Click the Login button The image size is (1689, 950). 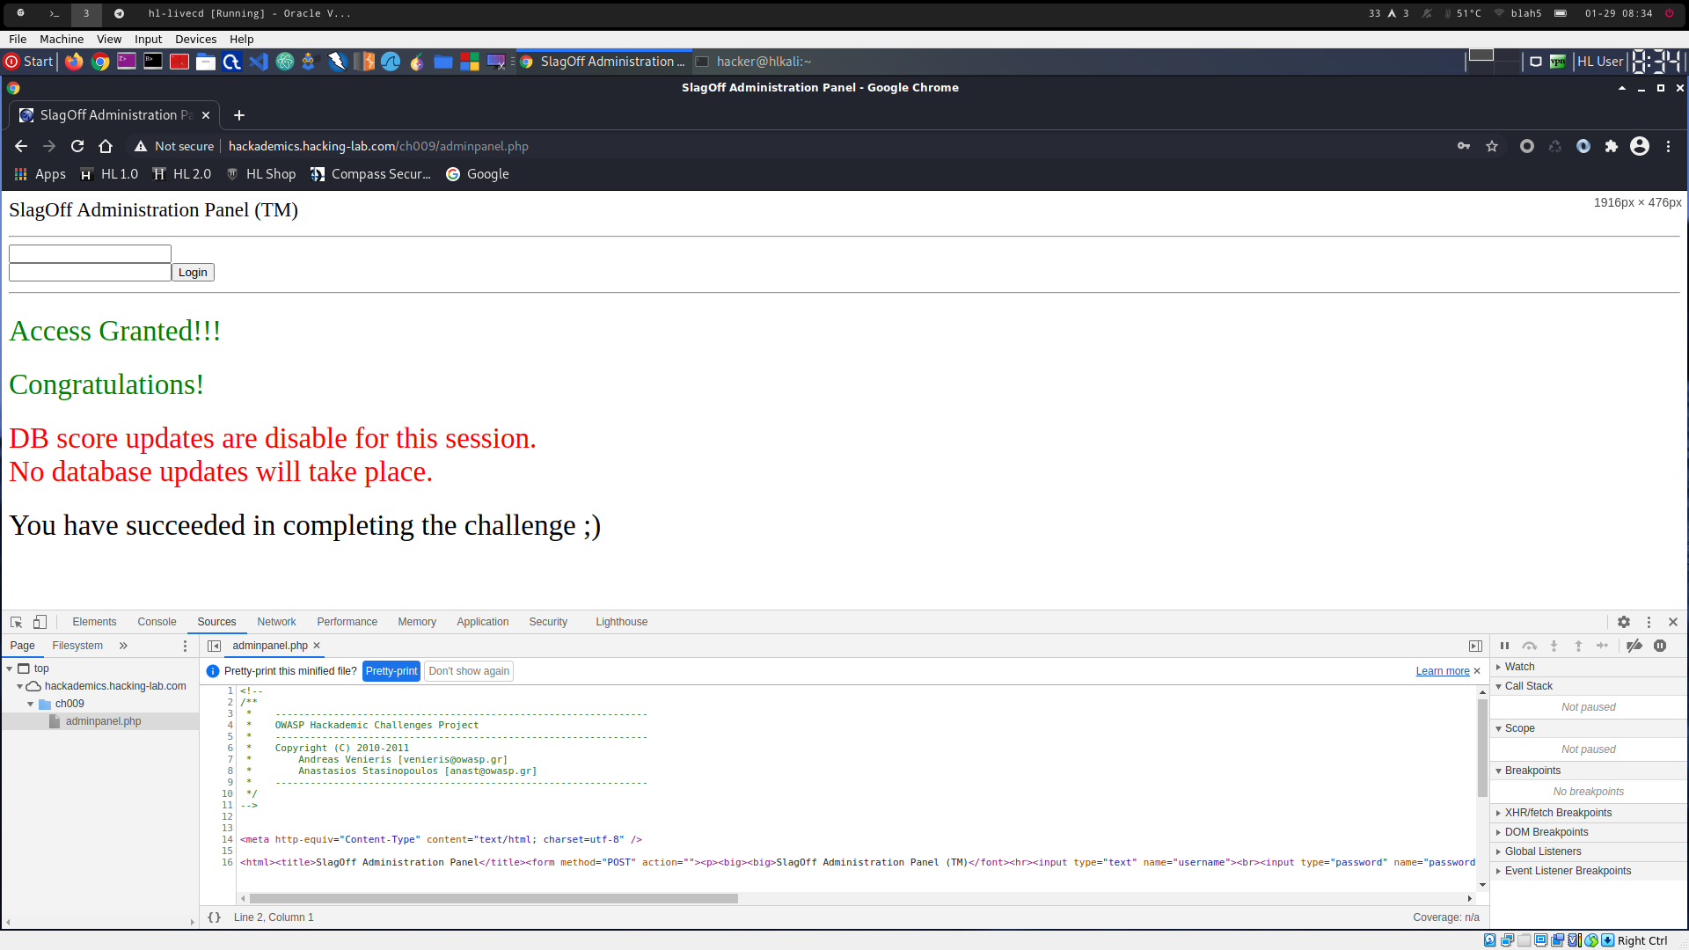tap(193, 273)
